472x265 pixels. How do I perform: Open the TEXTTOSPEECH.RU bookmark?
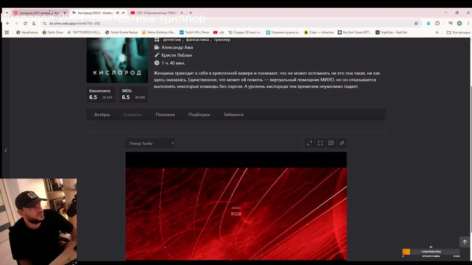[84, 32]
